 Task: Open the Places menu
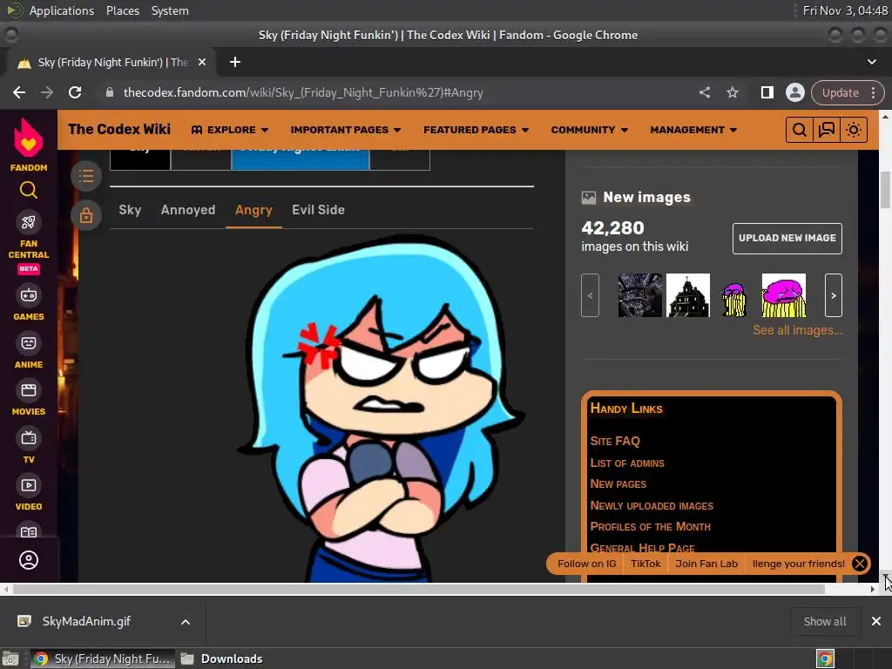[122, 10]
